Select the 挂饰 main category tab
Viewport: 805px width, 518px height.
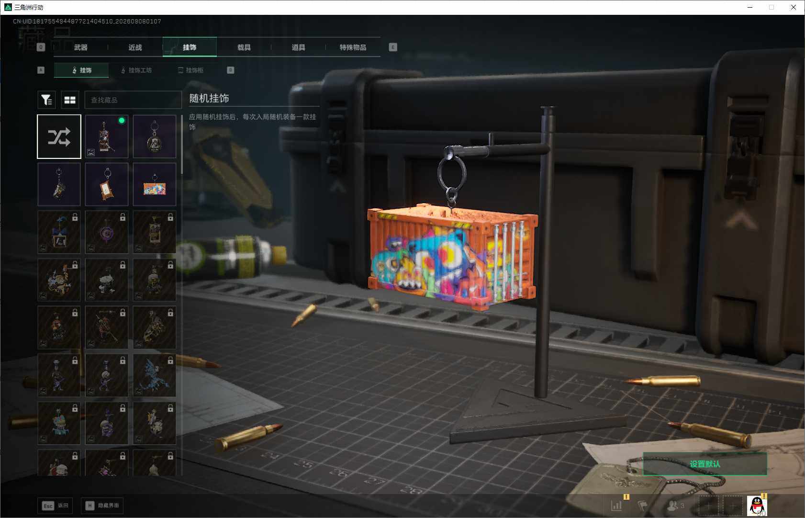pyautogui.click(x=190, y=47)
